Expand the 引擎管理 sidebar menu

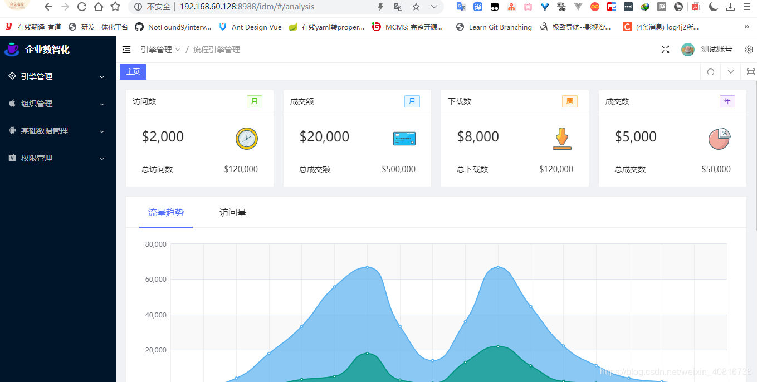coord(58,76)
